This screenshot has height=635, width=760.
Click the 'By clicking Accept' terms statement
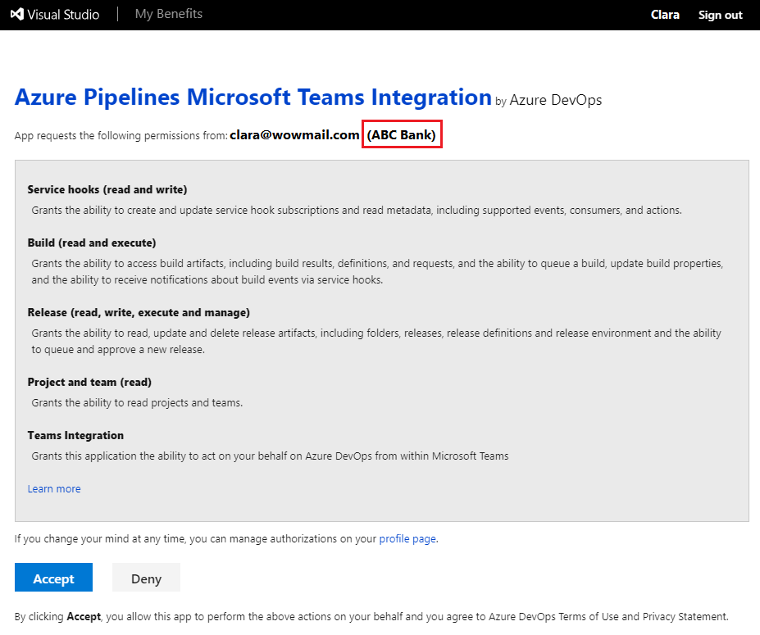(371, 617)
